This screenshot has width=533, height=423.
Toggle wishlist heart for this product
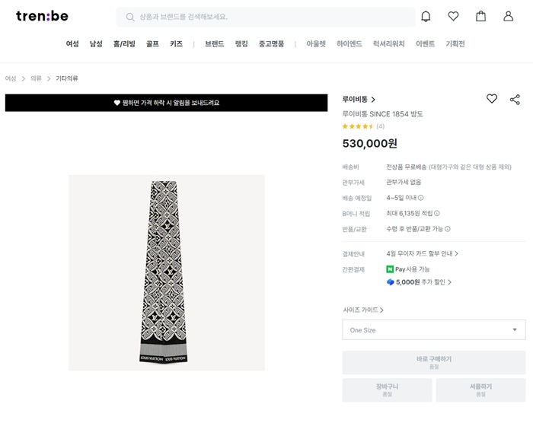pos(492,99)
